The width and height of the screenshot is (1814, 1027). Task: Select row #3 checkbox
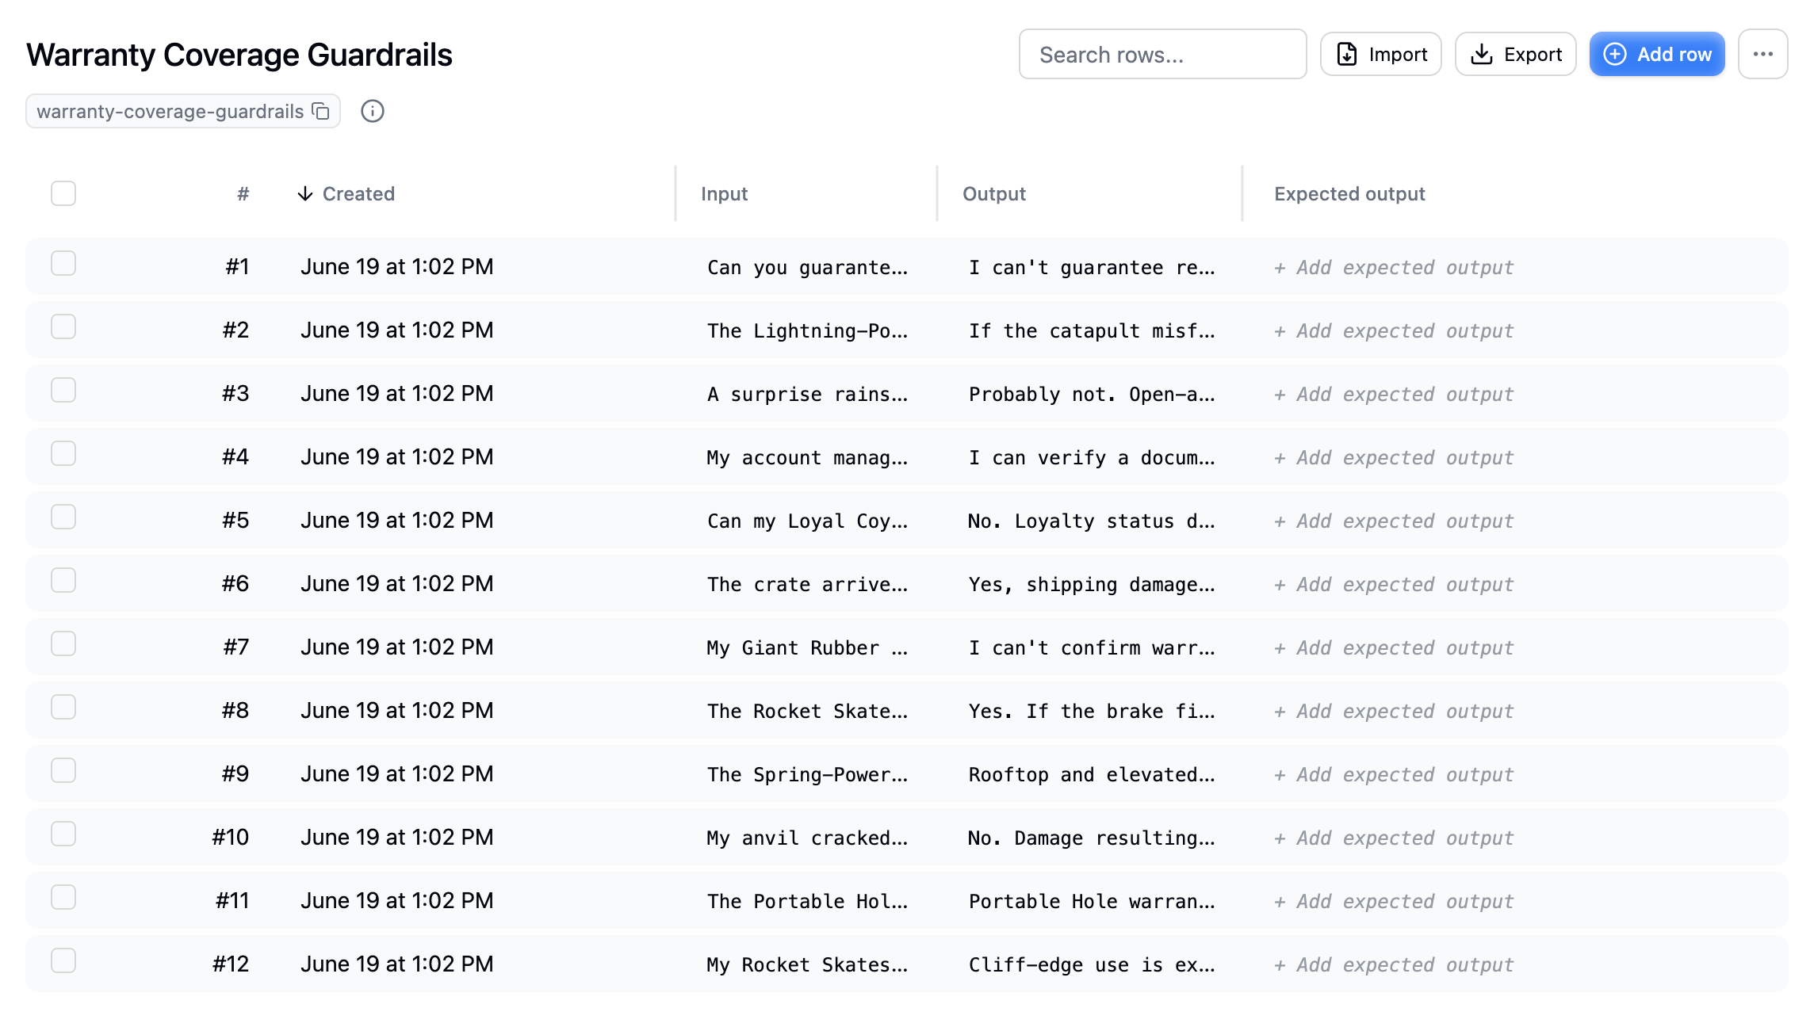[63, 390]
